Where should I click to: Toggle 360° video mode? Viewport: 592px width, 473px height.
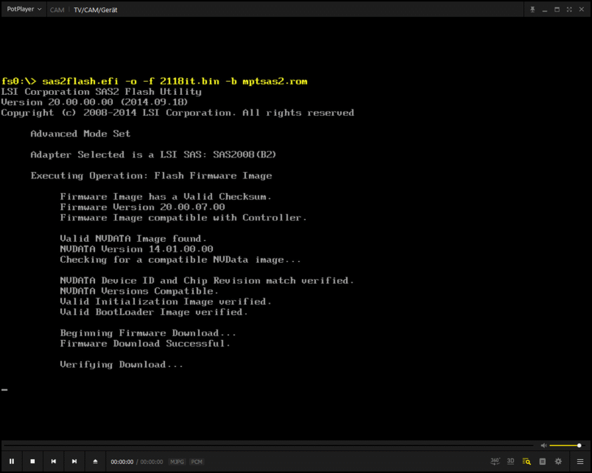495,461
